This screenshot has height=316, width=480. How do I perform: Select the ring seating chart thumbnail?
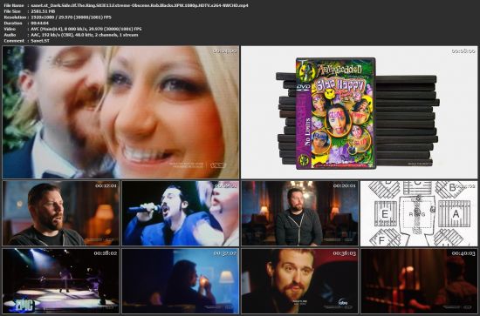tap(419, 213)
